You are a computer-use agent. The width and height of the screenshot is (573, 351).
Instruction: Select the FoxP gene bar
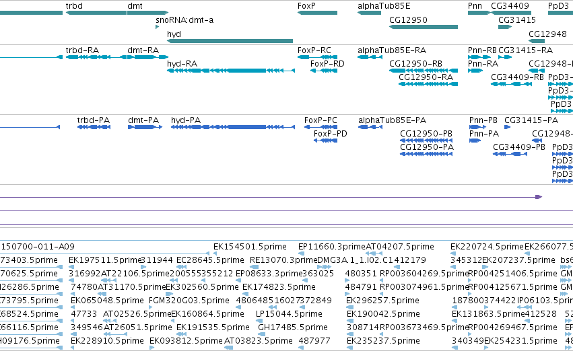point(317,13)
